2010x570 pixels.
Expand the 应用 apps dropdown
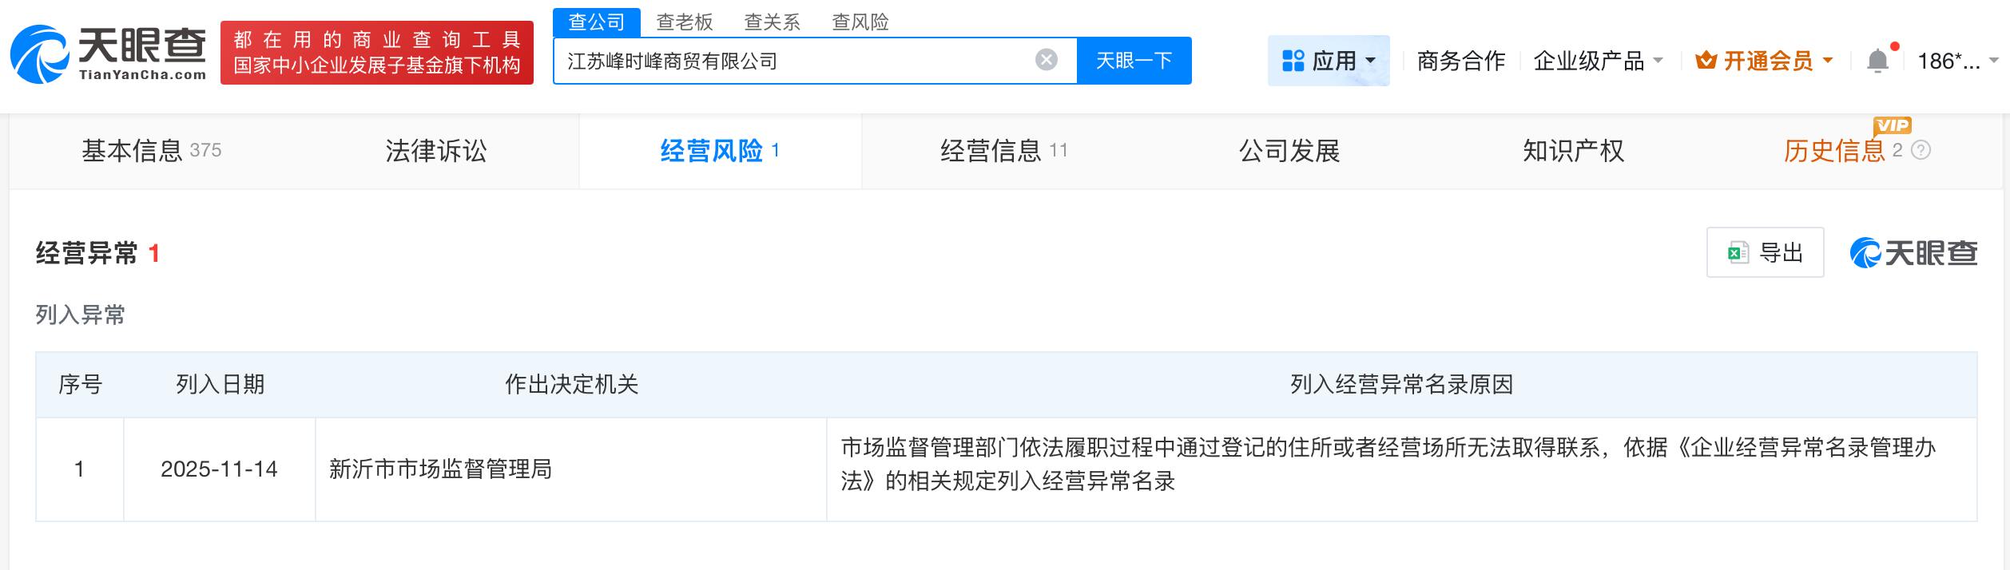pos(1329,61)
